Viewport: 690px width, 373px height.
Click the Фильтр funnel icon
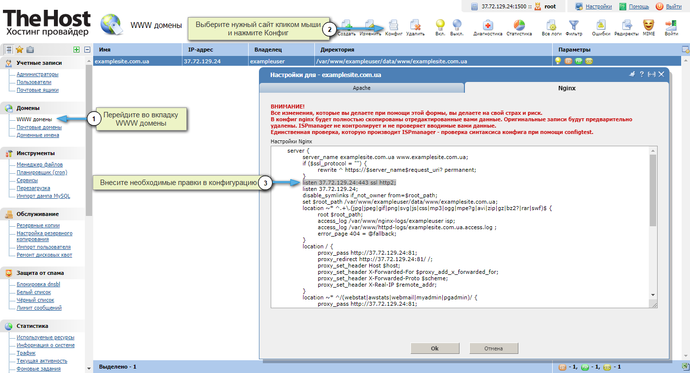pos(574,27)
